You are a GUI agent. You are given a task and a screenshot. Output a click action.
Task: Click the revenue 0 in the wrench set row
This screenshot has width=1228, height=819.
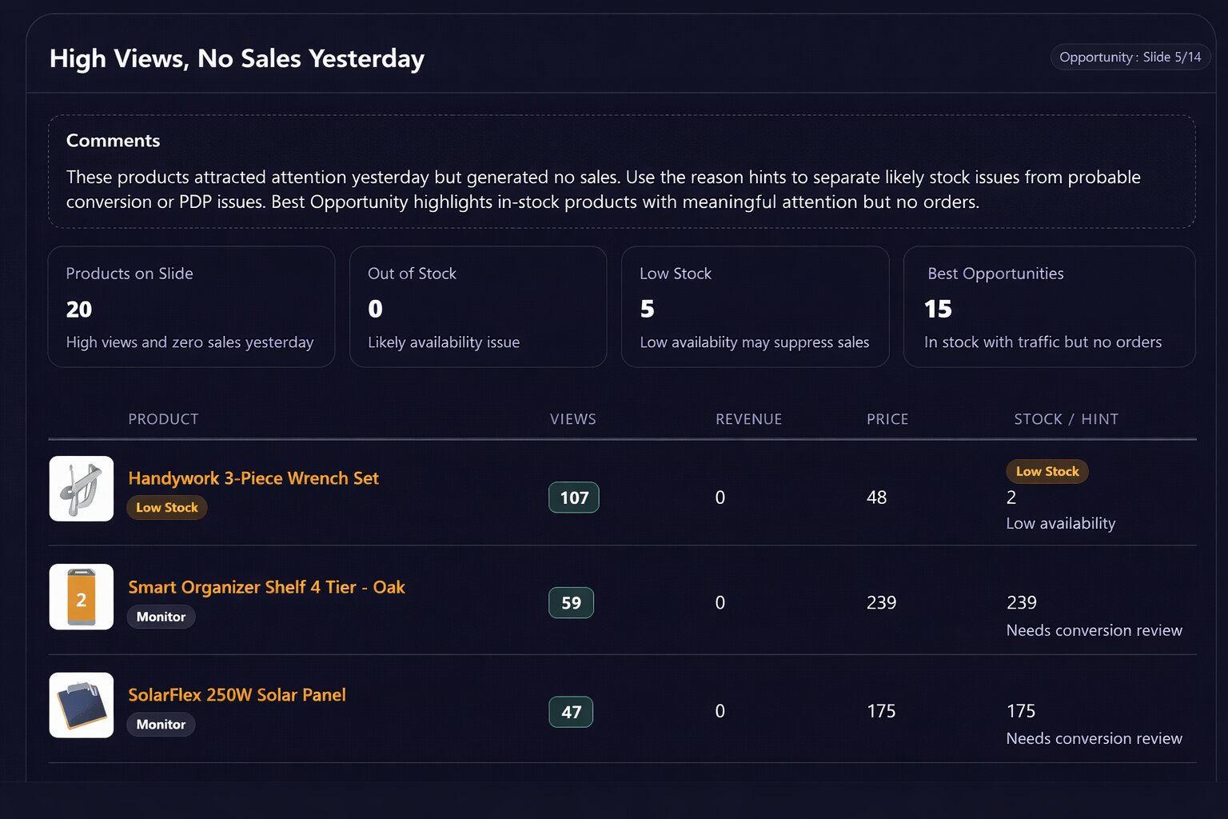point(720,497)
